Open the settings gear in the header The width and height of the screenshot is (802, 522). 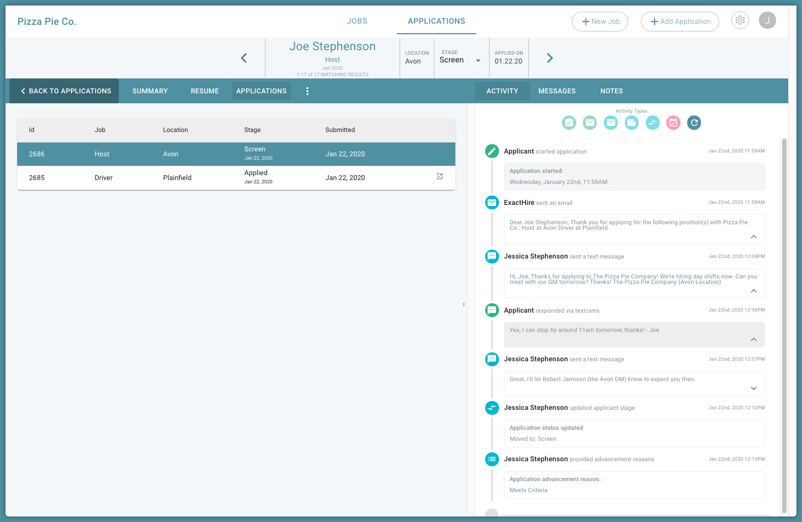tap(740, 20)
